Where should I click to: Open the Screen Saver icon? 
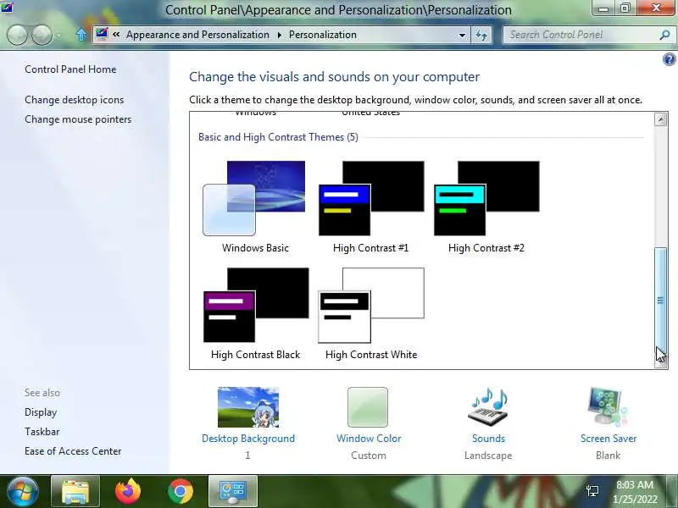(608, 407)
